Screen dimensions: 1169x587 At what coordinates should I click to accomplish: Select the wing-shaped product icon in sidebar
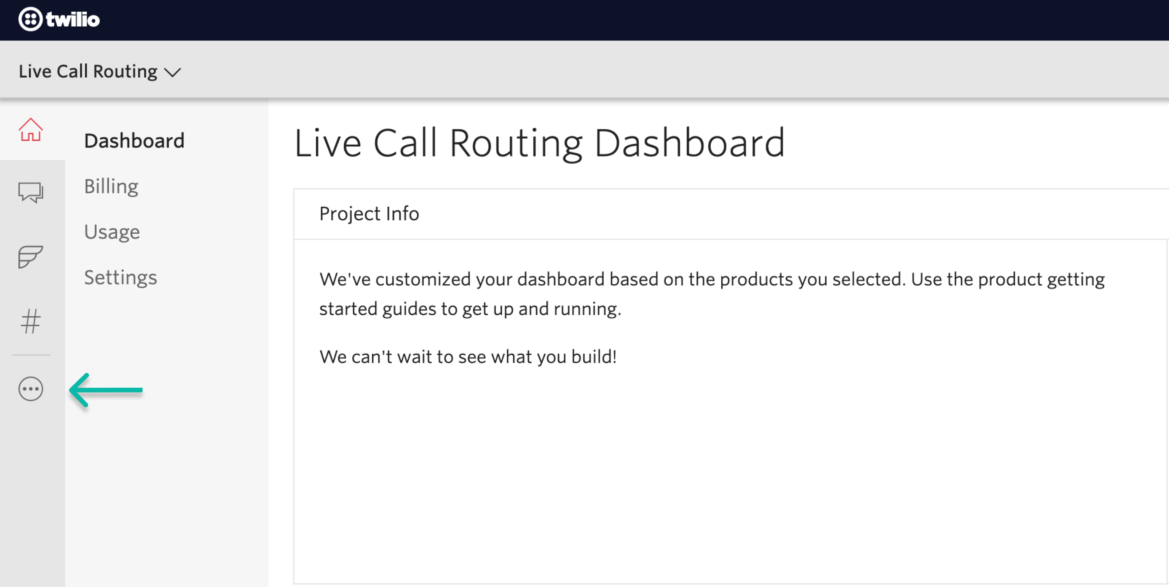tap(30, 257)
